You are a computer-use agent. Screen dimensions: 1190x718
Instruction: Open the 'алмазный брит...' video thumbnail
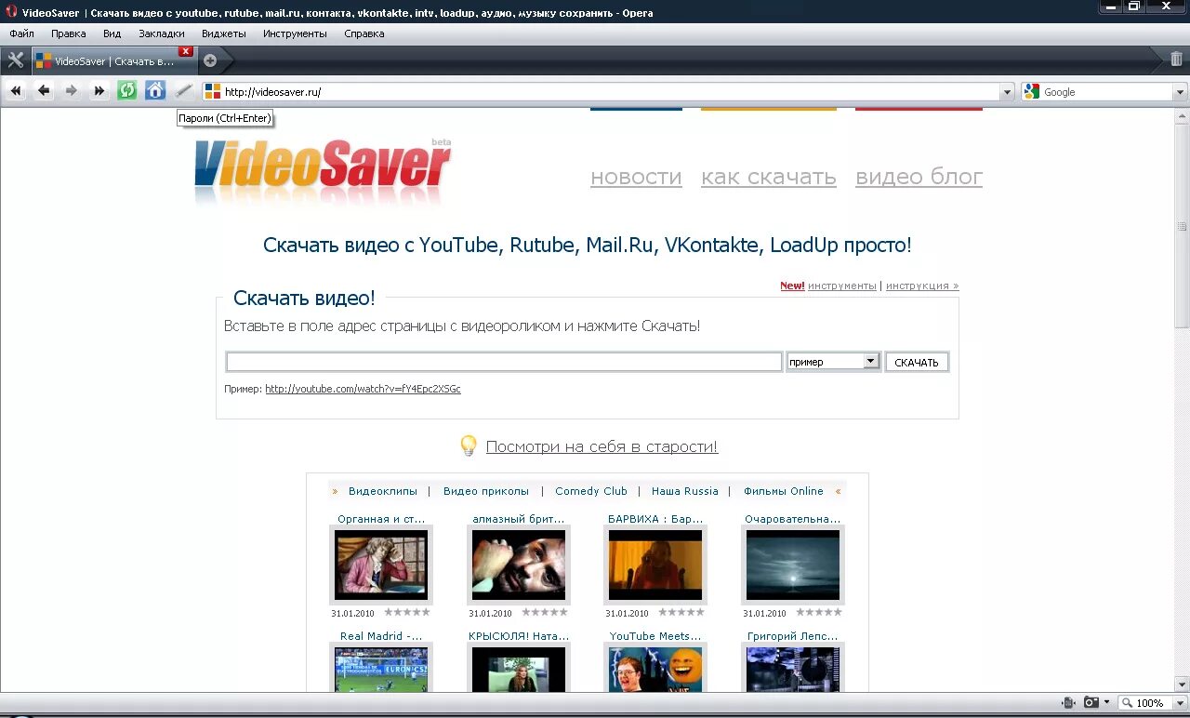519,565
